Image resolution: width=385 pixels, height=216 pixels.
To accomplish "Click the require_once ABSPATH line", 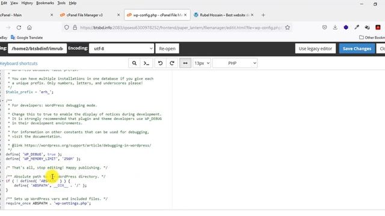I will click(x=48, y=203).
